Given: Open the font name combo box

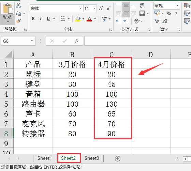Looking at the screenshot, I should 56,9.
